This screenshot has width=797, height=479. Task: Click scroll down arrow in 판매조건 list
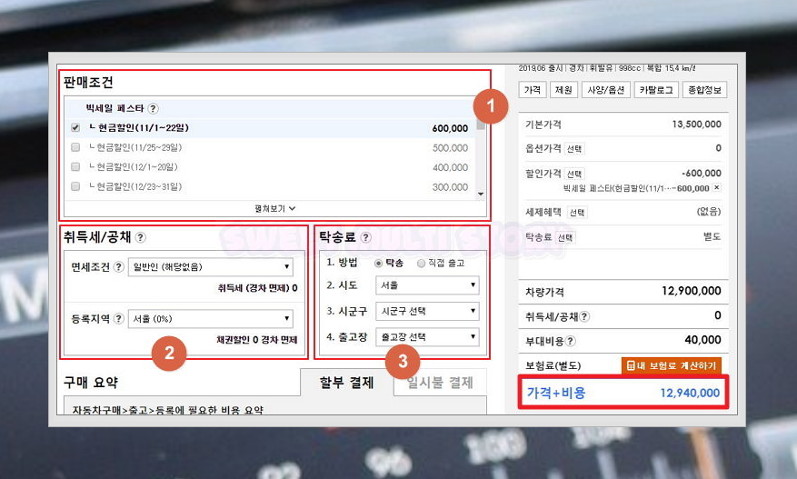[x=481, y=195]
